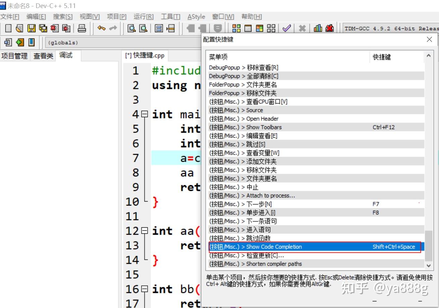
Task: Switch to the 查看类 tab
Action: [43, 56]
